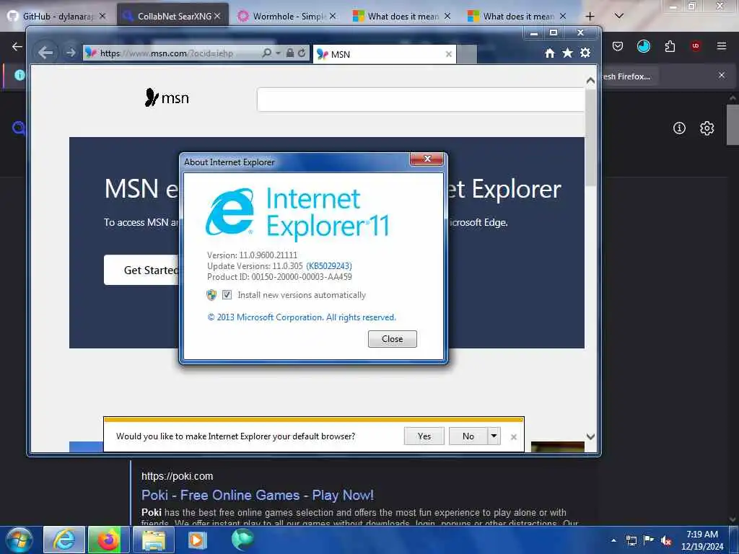The height and width of the screenshot is (554, 739).
Task: Open Firefox hamburger application menu
Action: tap(721, 46)
